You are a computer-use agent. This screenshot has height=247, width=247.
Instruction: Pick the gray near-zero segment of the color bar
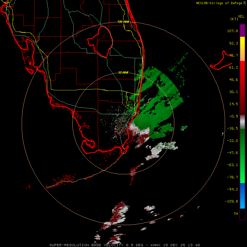[x=242, y=122]
